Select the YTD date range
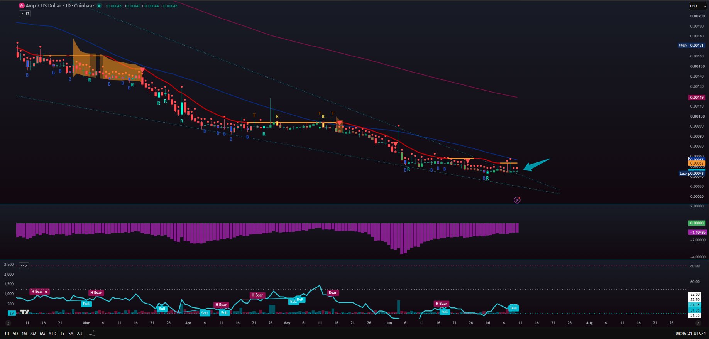The image size is (709, 339). click(x=52, y=334)
